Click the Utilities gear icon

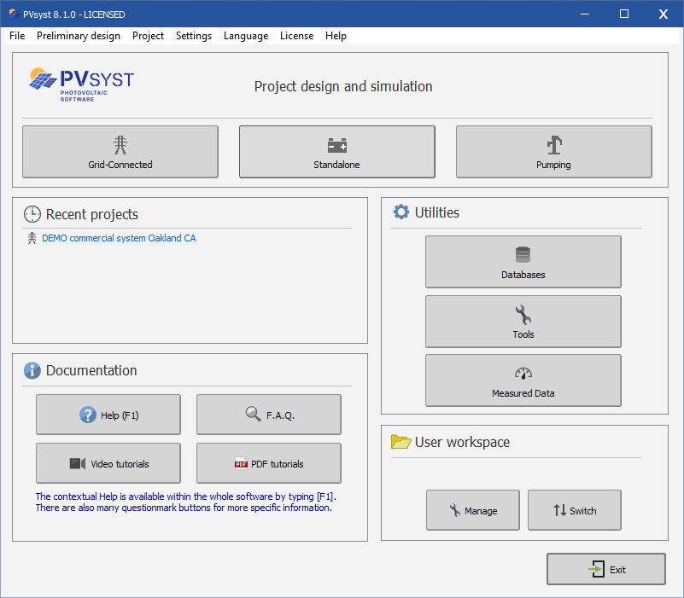click(400, 212)
